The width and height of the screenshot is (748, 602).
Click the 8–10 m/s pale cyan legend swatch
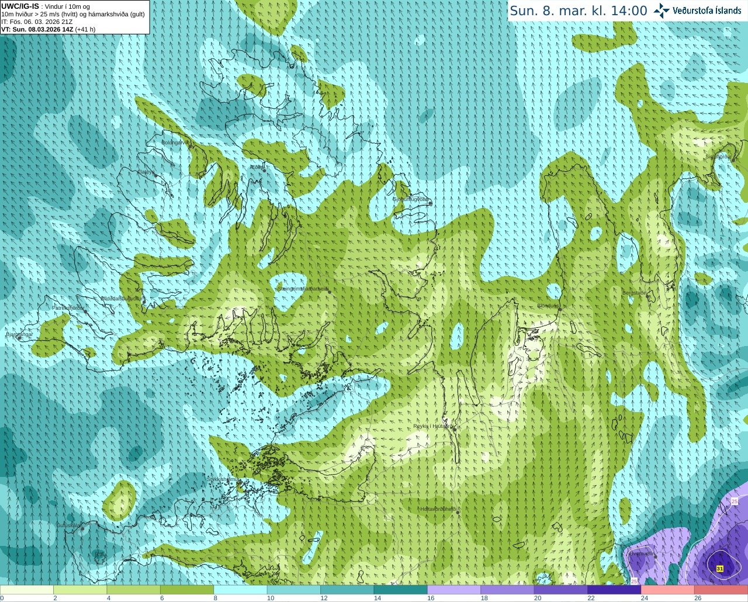point(241,590)
